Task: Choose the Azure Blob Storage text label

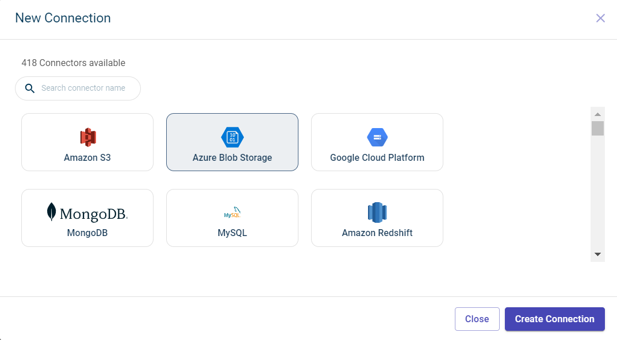Action: coord(232,157)
